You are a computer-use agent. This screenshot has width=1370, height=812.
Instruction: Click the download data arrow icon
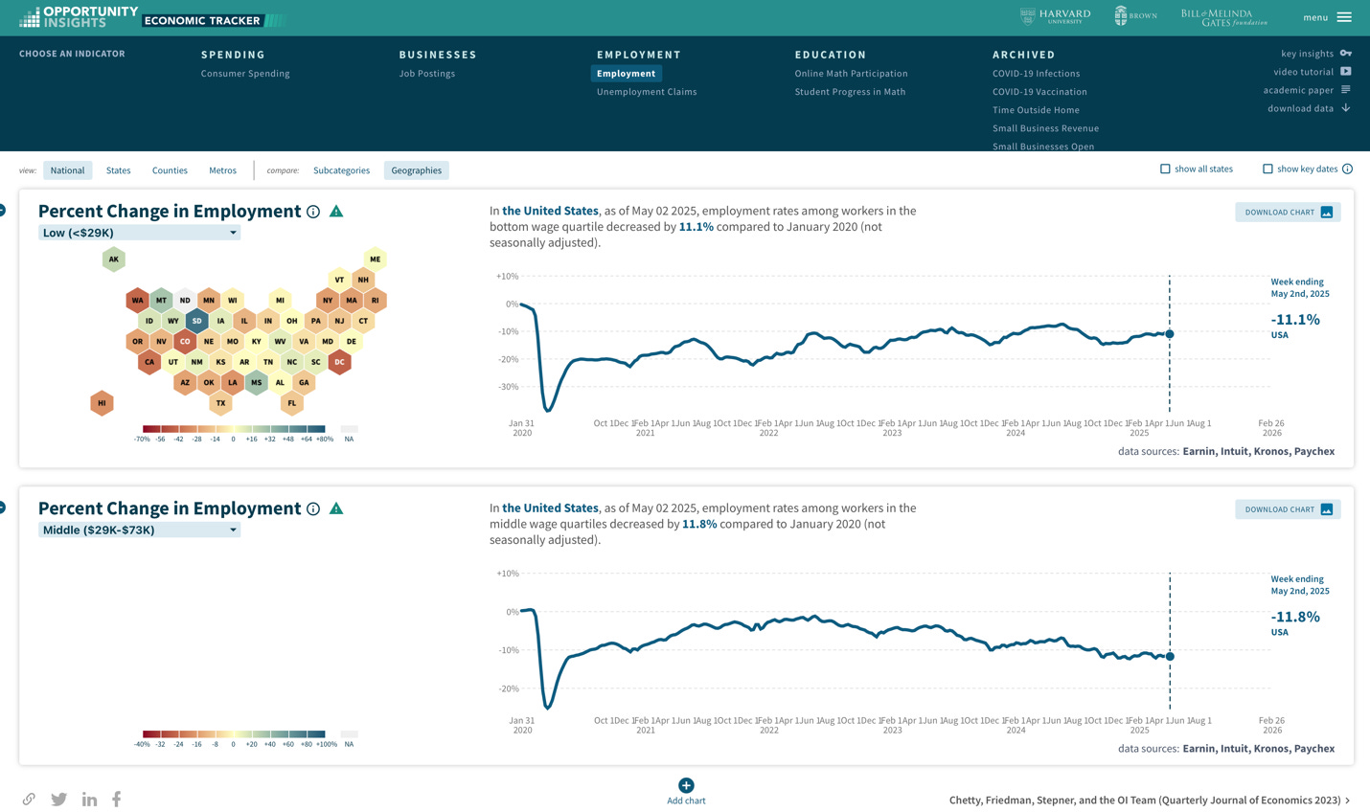pos(1346,108)
